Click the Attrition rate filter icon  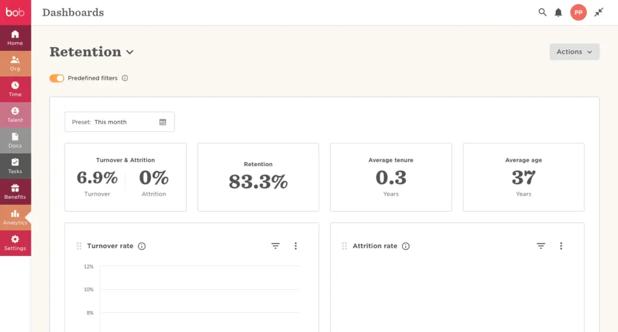pyautogui.click(x=541, y=246)
